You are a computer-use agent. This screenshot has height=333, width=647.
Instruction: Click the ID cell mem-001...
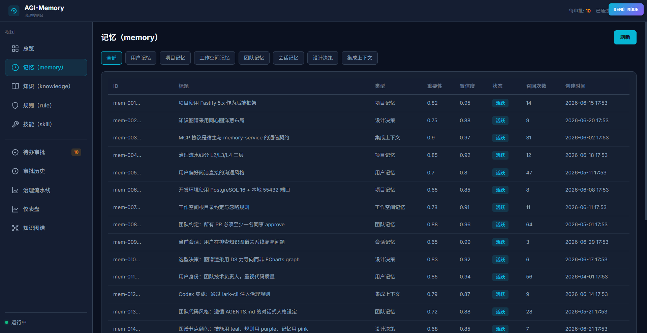tap(127, 103)
